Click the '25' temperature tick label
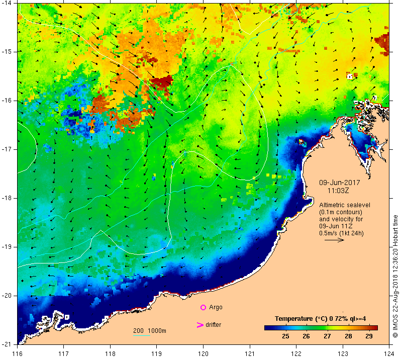 point(285,336)
